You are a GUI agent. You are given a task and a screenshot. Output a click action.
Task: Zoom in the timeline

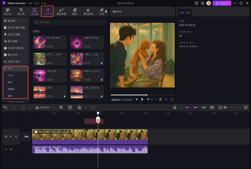(246, 108)
